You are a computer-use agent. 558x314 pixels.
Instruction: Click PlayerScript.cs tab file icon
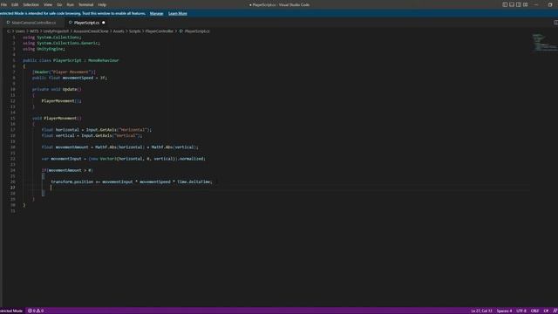[71, 23]
